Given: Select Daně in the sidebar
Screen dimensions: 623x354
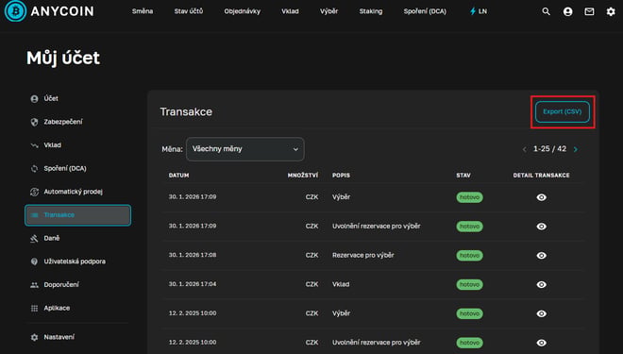Looking at the screenshot, I should (52, 239).
